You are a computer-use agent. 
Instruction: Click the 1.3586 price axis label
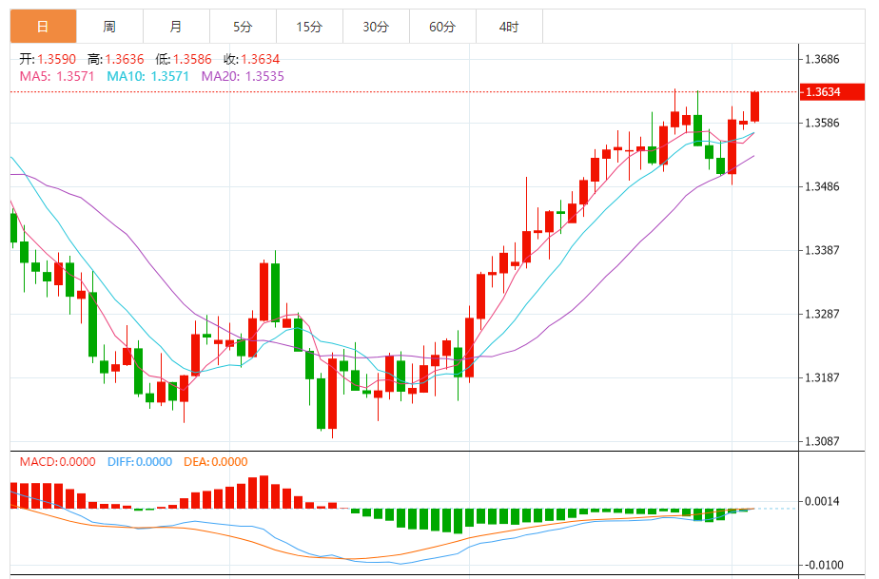point(822,123)
